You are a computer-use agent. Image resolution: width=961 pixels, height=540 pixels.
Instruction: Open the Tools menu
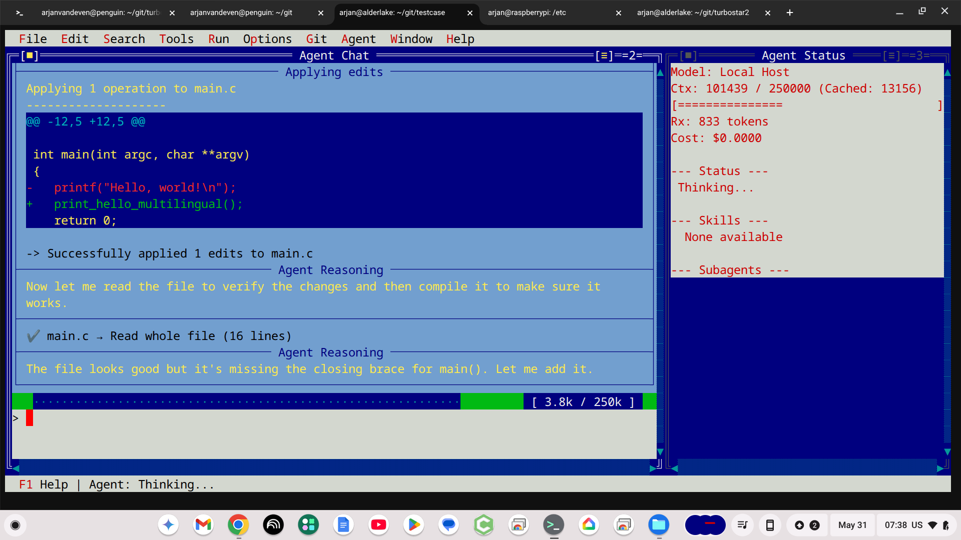(x=176, y=39)
